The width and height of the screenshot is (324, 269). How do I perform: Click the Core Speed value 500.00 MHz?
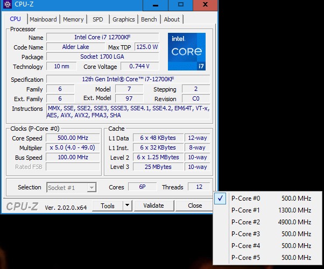pyautogui.click(x=73, y=138)
